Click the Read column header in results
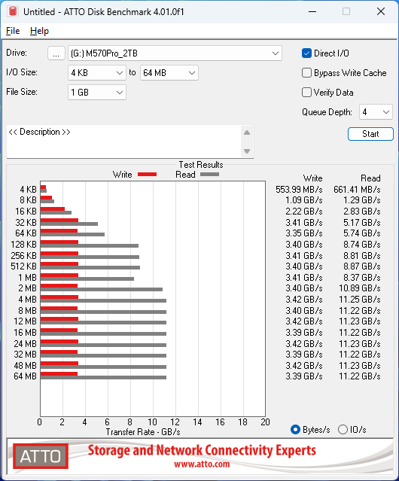 pyautogui.click(x=370, y=178)
